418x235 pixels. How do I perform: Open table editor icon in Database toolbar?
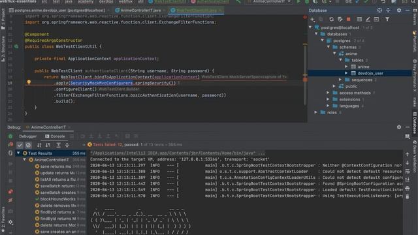359,20
